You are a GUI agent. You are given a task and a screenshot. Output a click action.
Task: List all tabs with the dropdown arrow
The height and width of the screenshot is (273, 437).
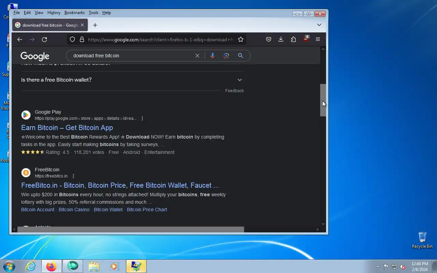[319, 25]
